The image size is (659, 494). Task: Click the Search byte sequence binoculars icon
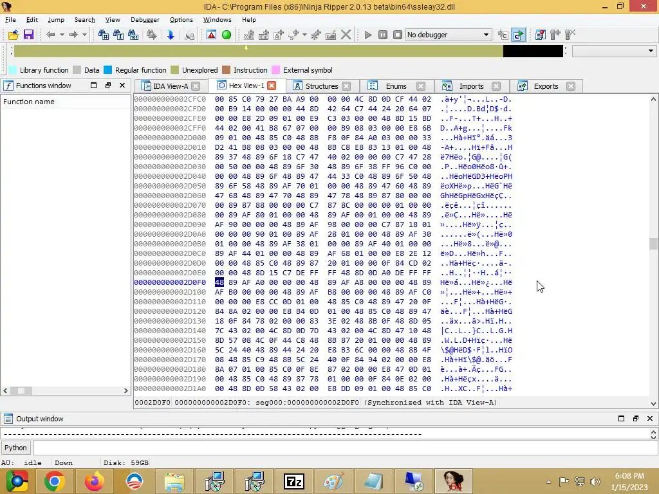point(133,35)
